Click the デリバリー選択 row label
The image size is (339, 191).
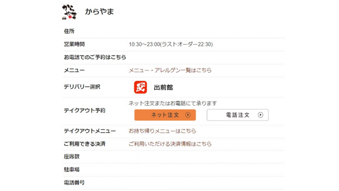[x=82, y=87]
